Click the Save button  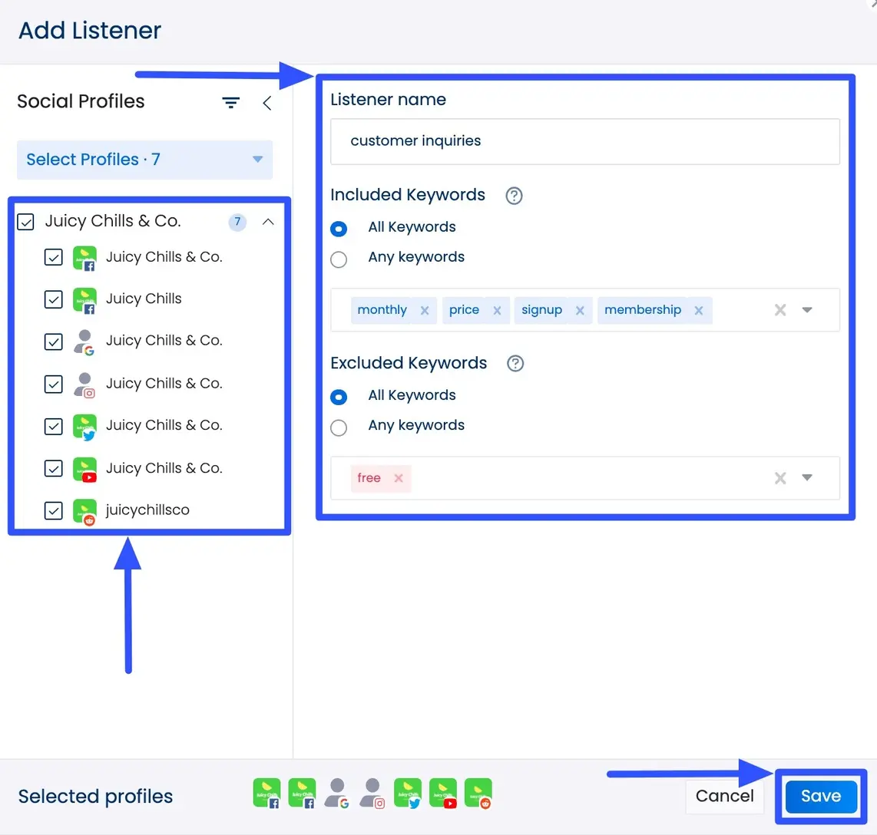(820, 796)
